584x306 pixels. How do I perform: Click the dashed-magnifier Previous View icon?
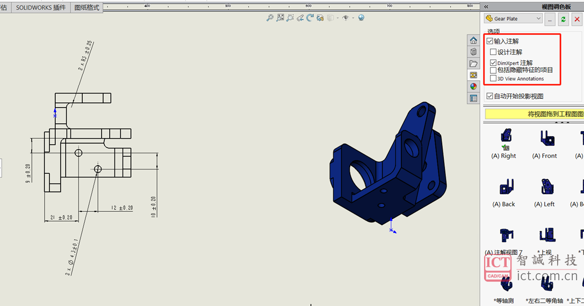point(290,18)
